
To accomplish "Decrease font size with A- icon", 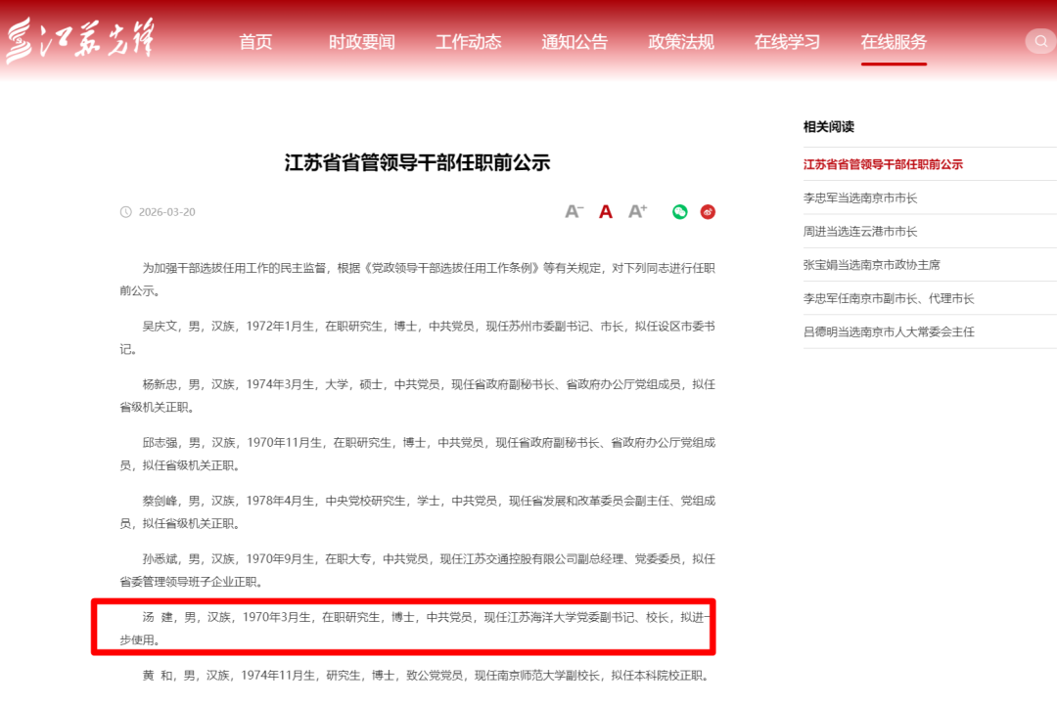I will (574, 211).
